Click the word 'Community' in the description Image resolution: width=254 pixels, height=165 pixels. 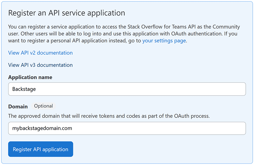[x=226, y=27]
